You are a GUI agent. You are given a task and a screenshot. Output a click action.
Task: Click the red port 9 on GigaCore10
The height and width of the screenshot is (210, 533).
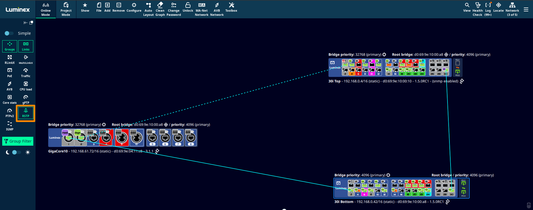pos(122,138)
